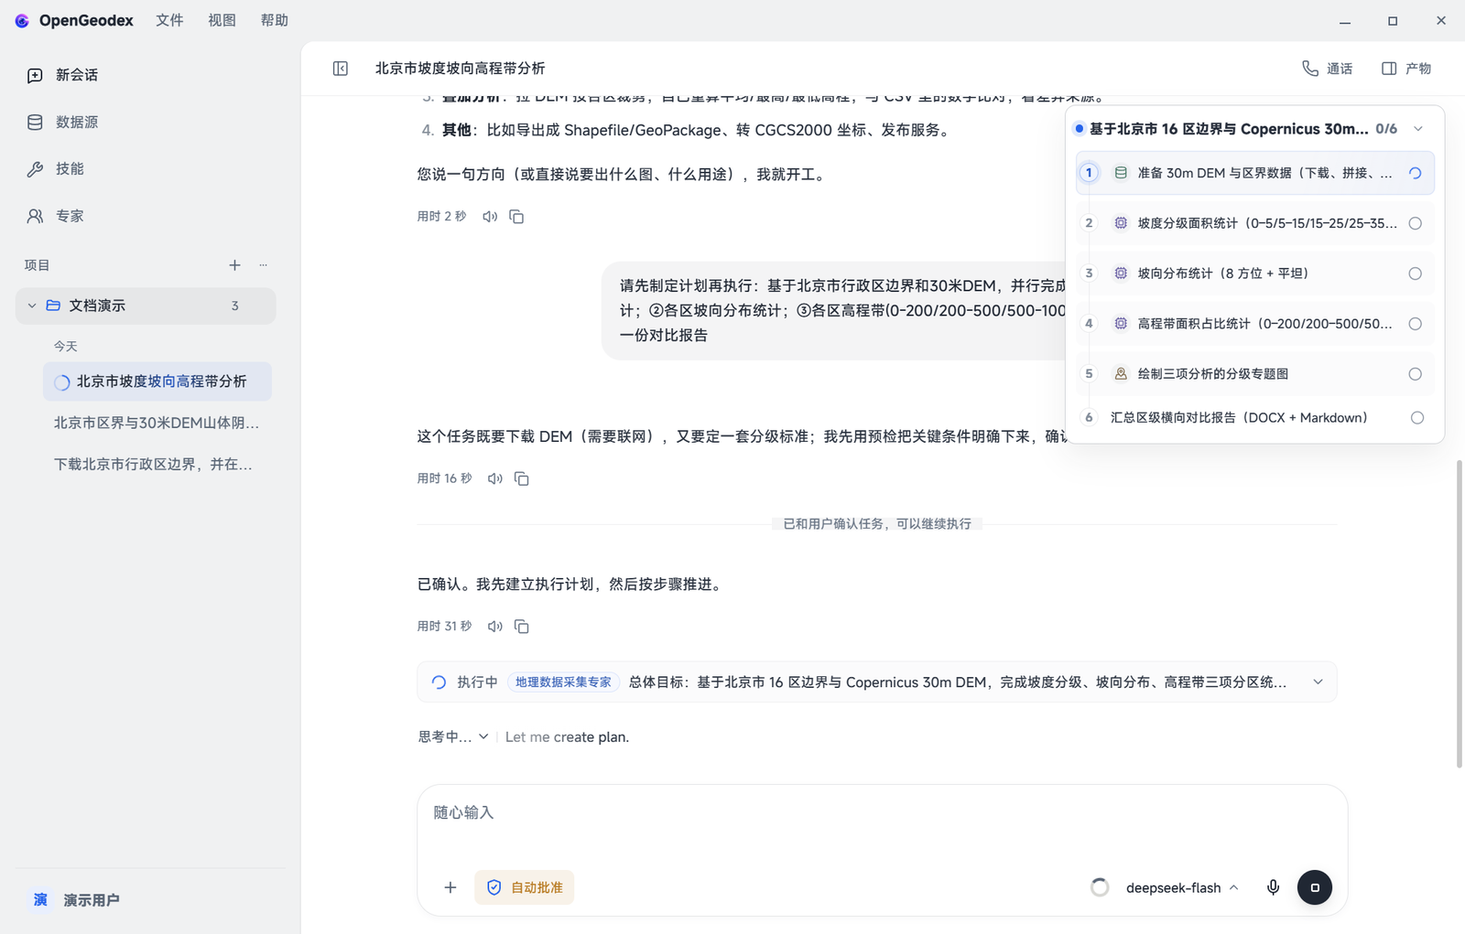This screenshot has width=1465, height=934.
Task: Open the 产物 artifacts panel
Action: coord(1406,69)
